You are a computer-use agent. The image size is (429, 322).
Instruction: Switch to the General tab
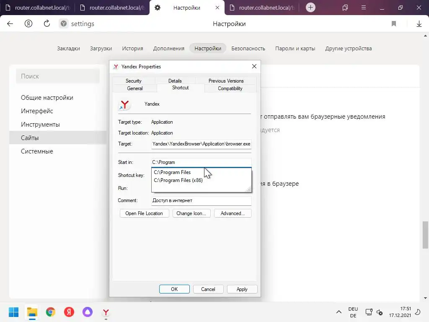pyautogui.click(x=134, y=88)
